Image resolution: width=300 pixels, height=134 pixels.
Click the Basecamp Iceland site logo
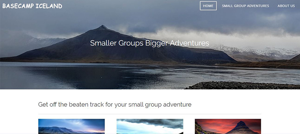point(32,6)
